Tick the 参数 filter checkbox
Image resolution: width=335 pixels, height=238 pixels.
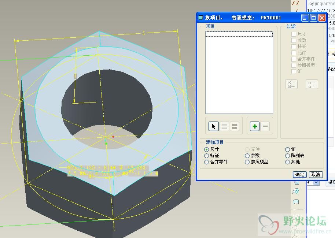294,40
